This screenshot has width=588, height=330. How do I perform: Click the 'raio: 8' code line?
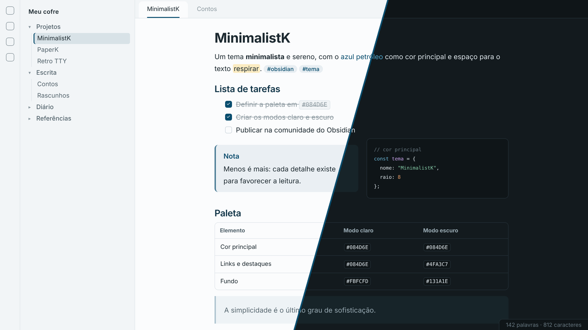(x=390, y=177)
